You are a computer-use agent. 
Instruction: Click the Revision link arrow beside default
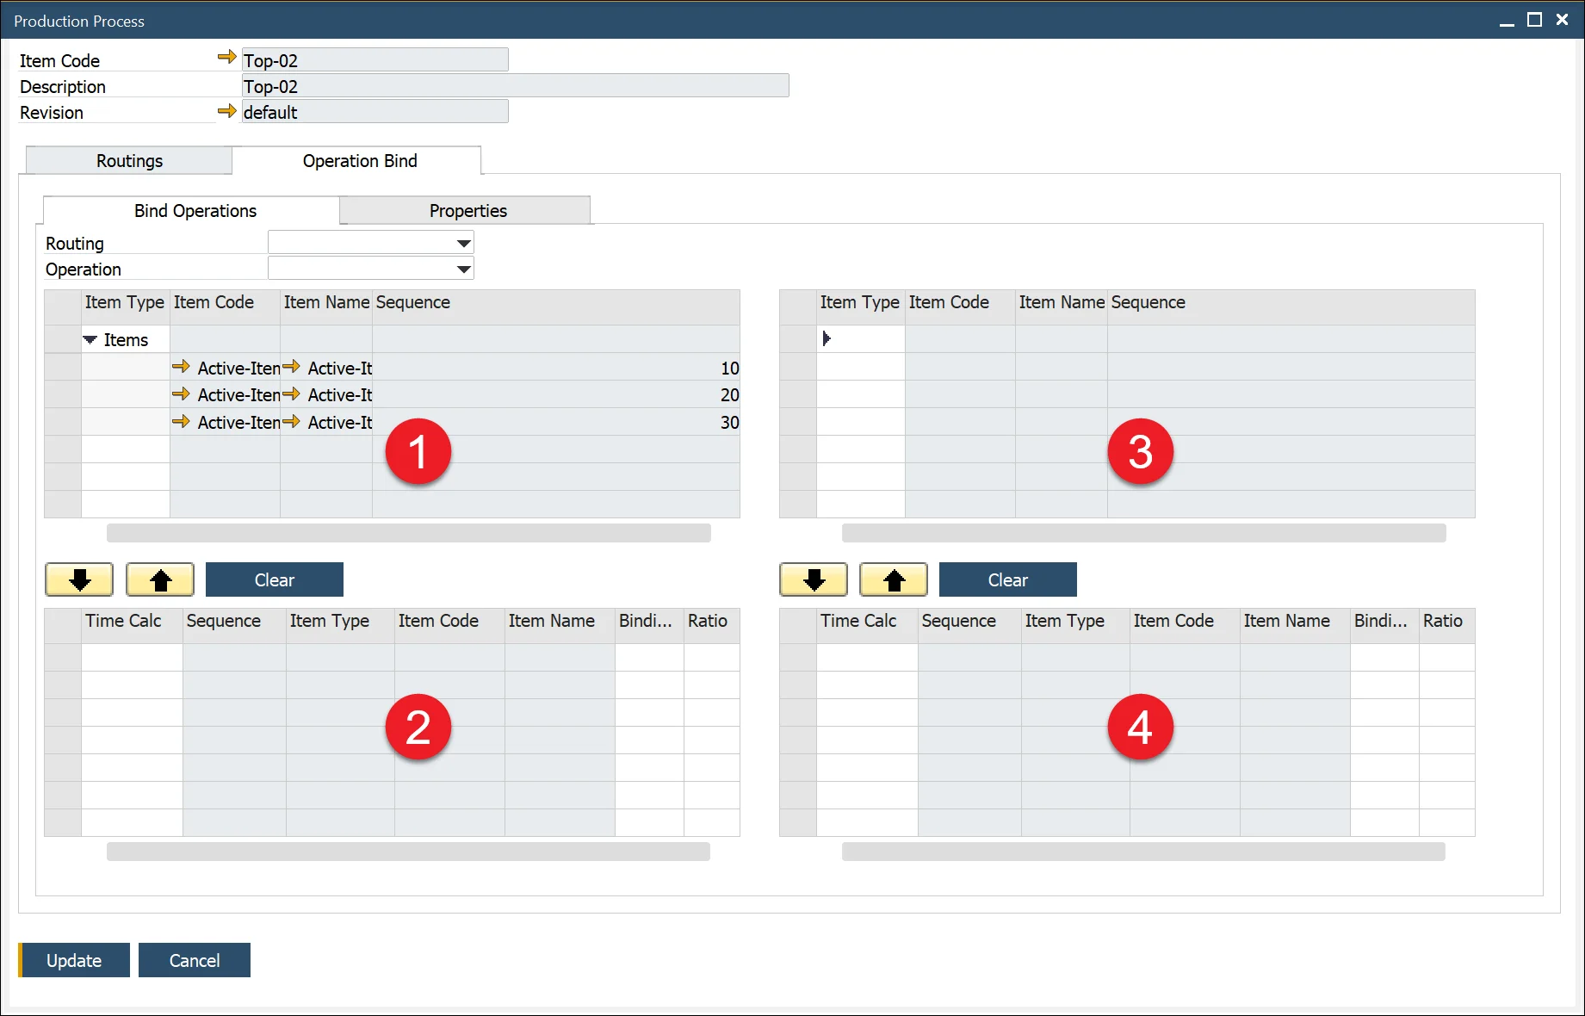226,111
